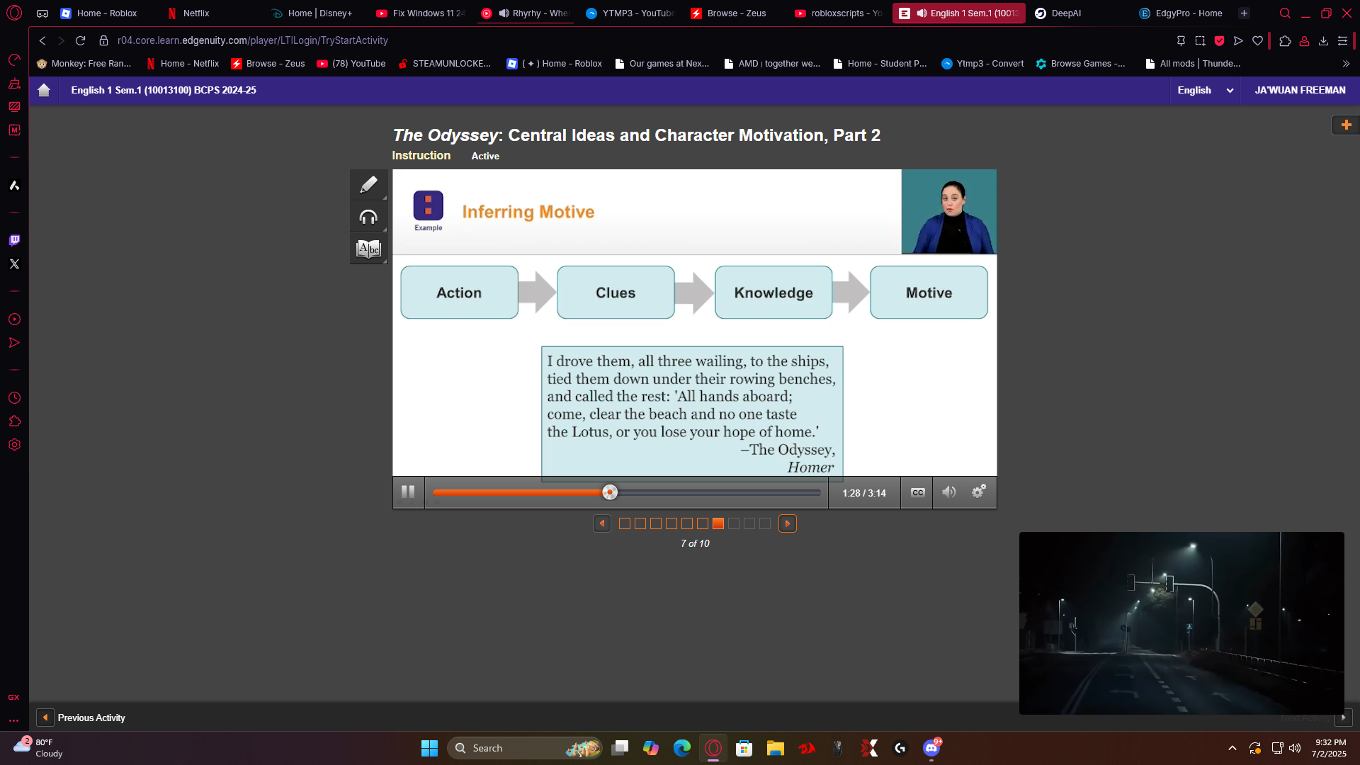The height and width of the screenshot is (765, 1360).
Task: Mute the lesson video volume
Action: 949,492
